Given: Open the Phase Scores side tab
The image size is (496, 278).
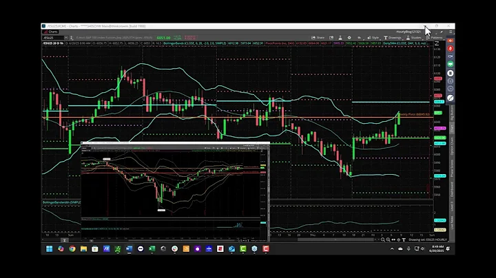Looking at the screenshot, I should [x=452, y=168].
